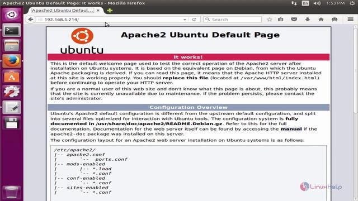Image resolution: width=358 pixels, height=201 pixels.
Task: Click '/var/www/html/index.html' path text
Action: point(279,78)
